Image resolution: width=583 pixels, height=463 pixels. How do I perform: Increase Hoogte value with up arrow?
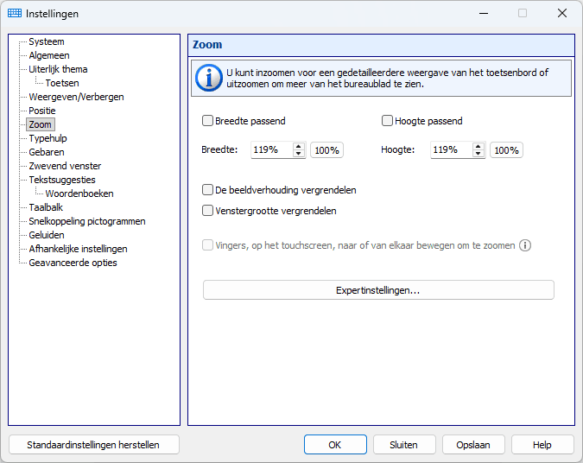point(478,147)
